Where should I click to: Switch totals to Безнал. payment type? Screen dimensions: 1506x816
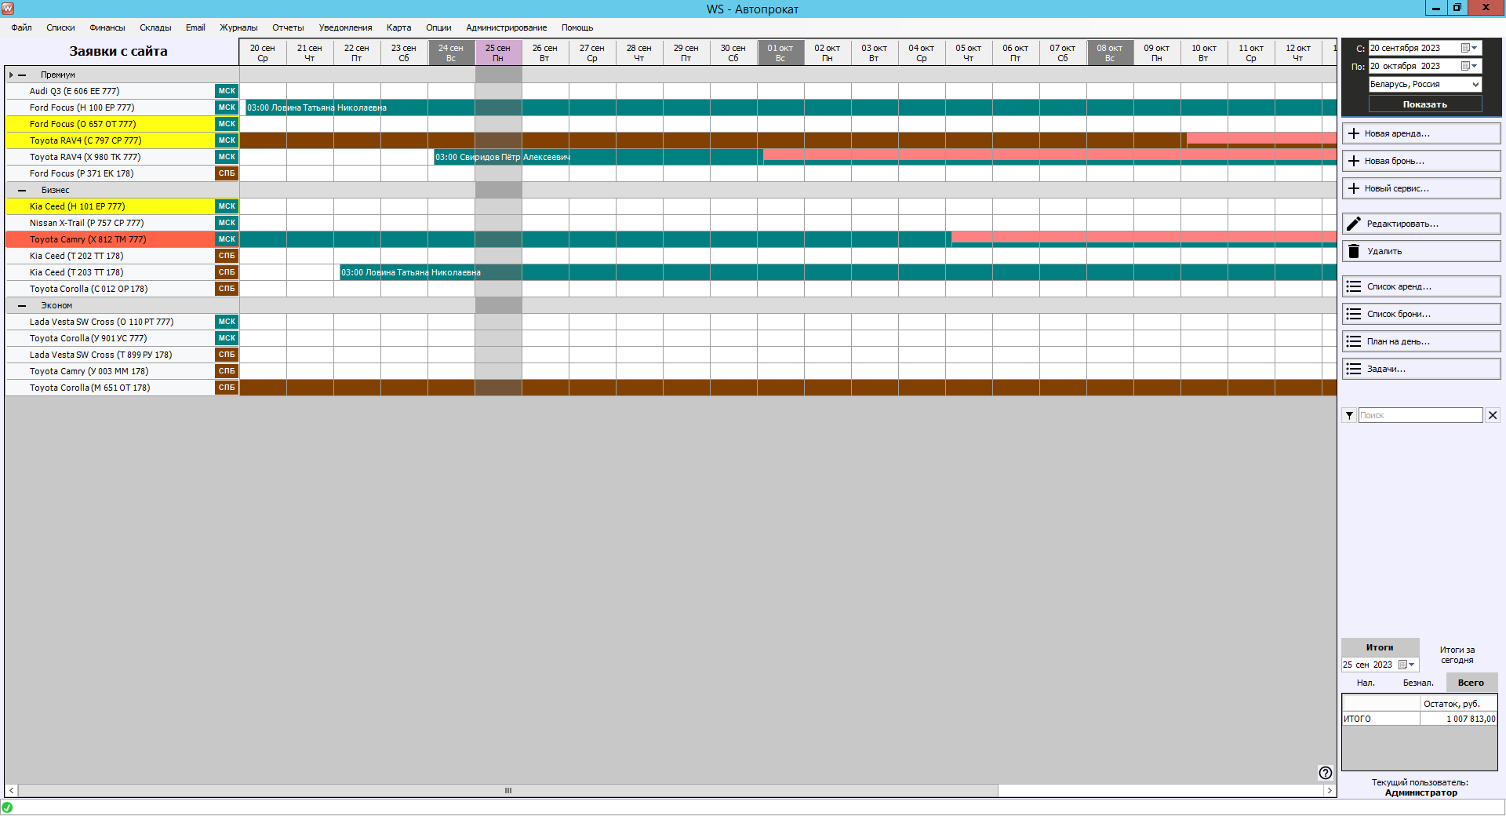[x=1418, y=683]
